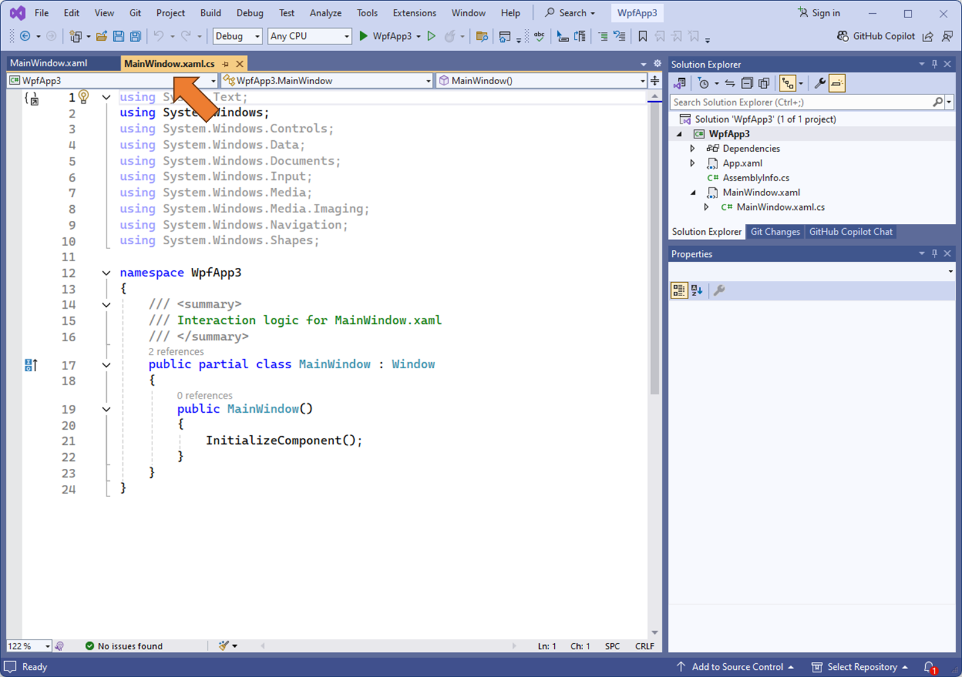962x677 pixels.
Task: Click the Find in Files folder icon
Action: pos(482,36)
